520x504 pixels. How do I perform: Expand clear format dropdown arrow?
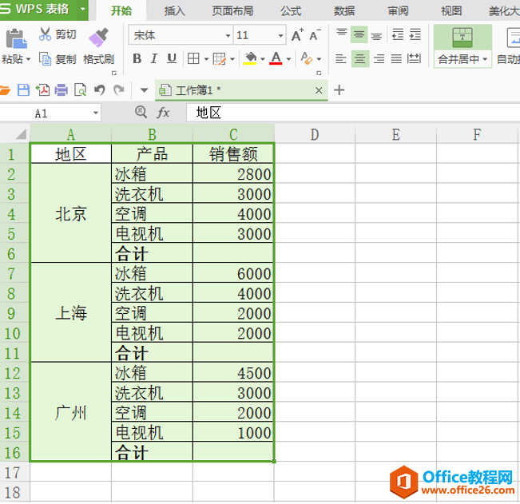[319, 59]
